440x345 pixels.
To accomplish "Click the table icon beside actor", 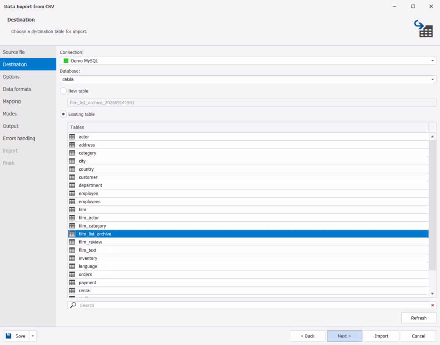I will click(x=72, y=137).
